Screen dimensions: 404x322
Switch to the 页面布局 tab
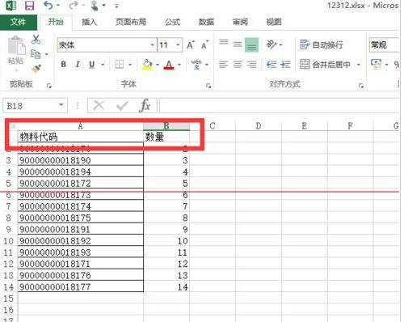pyautogui.click(x=131, y=22)
